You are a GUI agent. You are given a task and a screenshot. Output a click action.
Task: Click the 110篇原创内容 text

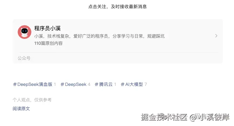48,43
